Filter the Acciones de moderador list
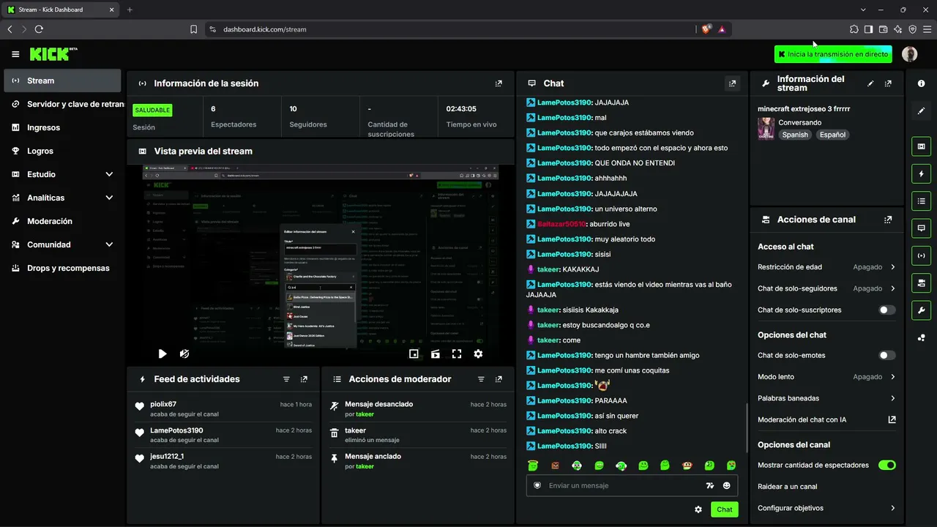937x527 pixels. point(481,379)
